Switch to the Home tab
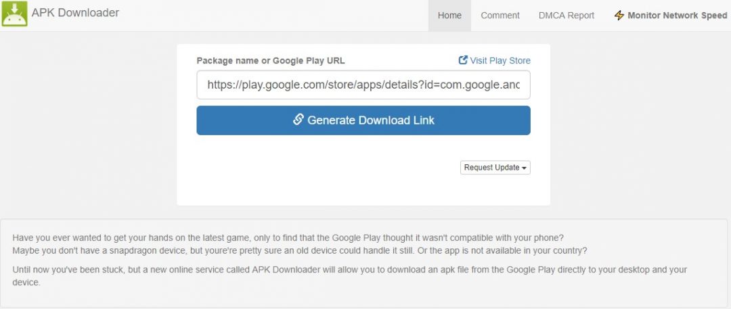The width and height of the screenshot is (731, 309). pyautogui.click(x=449, y=16)
